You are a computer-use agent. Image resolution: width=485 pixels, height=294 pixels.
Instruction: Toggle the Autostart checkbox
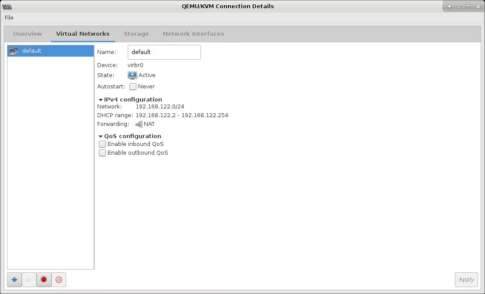(x=133, y=87)
